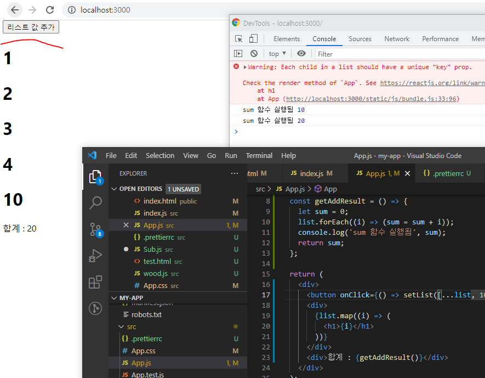Click the VS Code logo icon

click(92, 155)
